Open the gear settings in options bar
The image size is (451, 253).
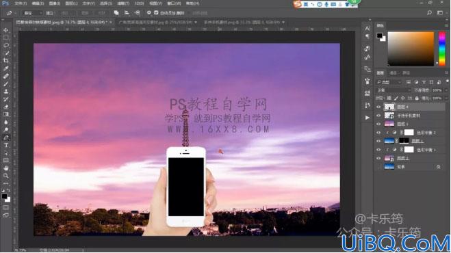pyautogui.click(x=149, y=13)
